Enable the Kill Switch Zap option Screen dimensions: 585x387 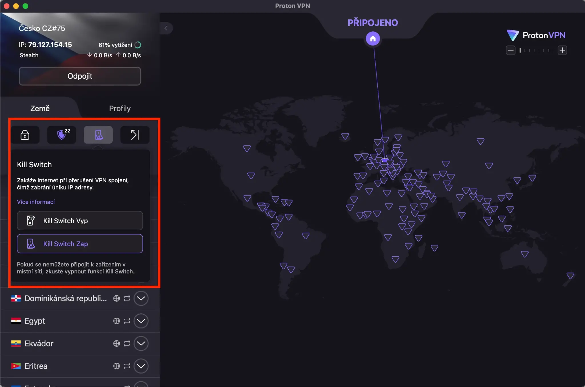[80, 244]
